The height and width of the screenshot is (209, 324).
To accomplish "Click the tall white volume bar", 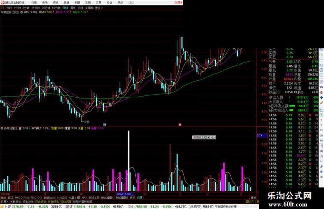I will 128,161.
